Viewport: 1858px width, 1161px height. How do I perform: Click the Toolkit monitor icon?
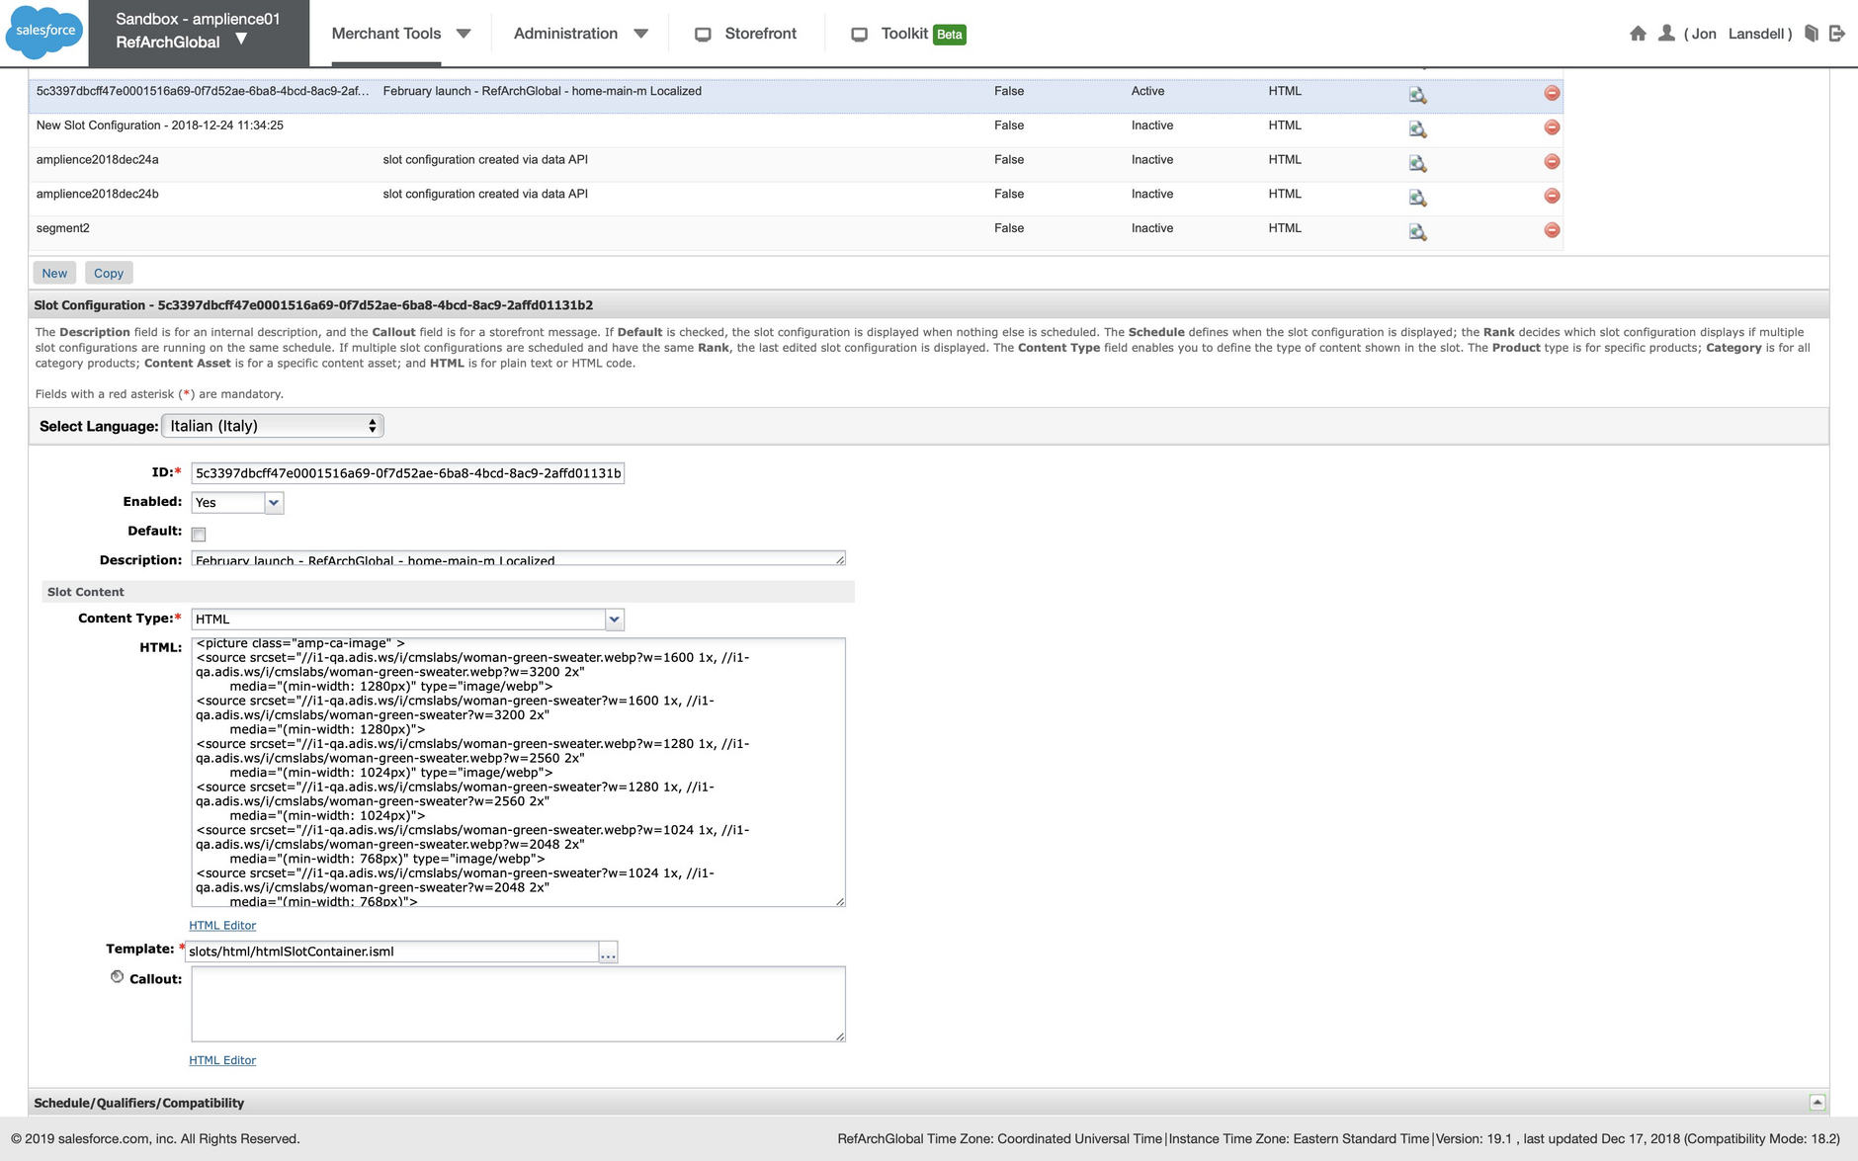point(860,35)
